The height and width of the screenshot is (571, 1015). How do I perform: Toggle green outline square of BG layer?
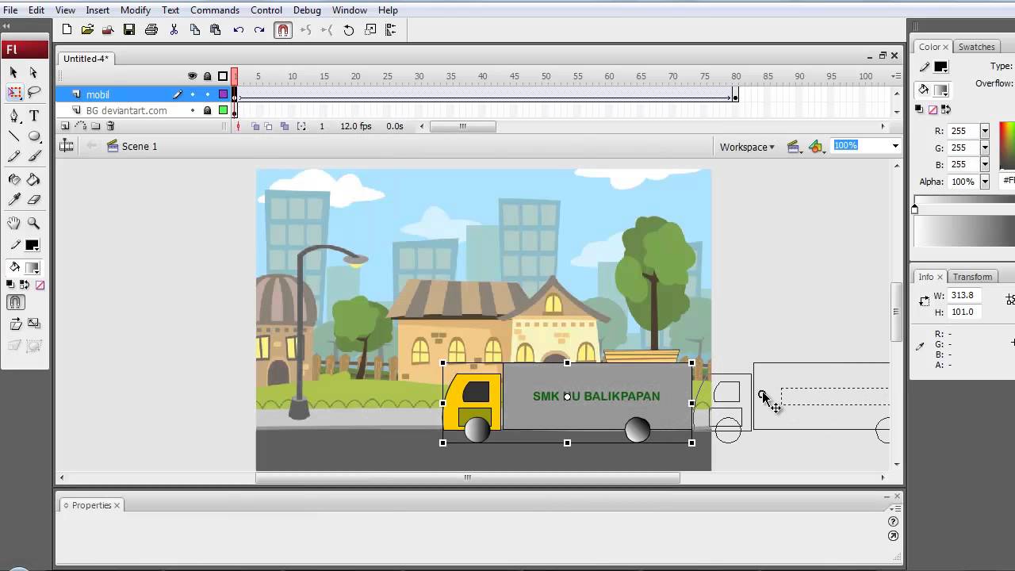click(x=223, y=110)
